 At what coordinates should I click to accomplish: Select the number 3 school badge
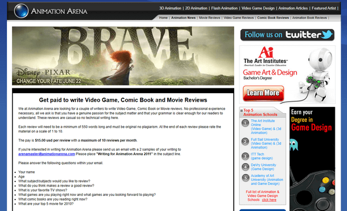(245, 156)
